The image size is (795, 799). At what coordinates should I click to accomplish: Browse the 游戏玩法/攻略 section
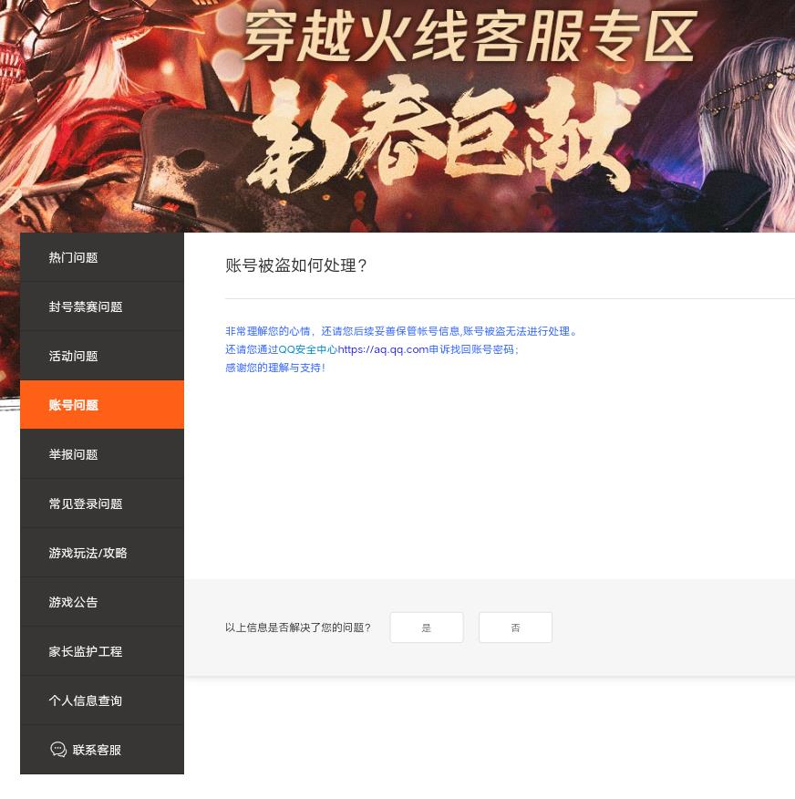(88, 553)
